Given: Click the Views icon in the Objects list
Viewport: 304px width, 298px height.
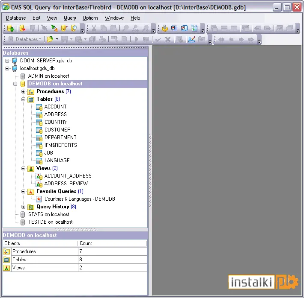Looking at the screenshot, I should [6, 268].
